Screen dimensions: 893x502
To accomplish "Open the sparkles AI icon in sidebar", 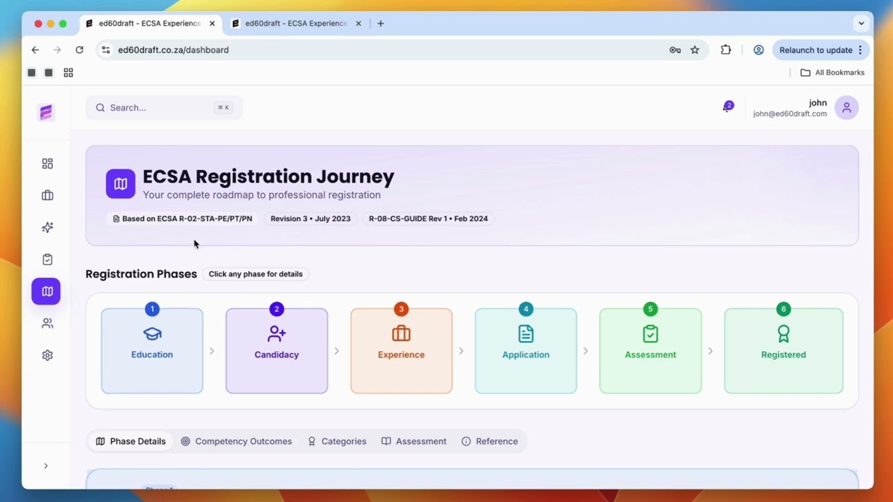I will 47,227.
